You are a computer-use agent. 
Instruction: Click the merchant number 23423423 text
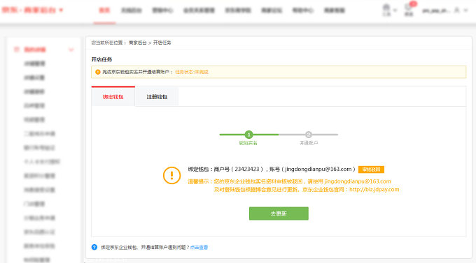(247, 170)
